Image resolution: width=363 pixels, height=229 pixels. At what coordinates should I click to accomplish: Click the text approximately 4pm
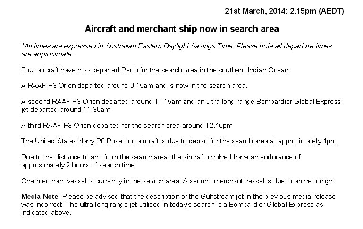pos(308,142)
